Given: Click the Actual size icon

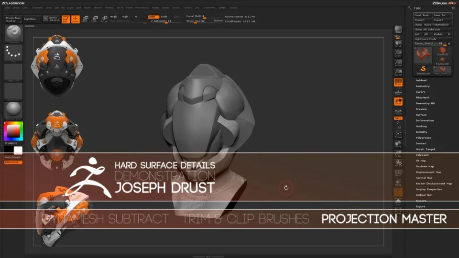Looking at the screenshot, I should pos(398,63).
